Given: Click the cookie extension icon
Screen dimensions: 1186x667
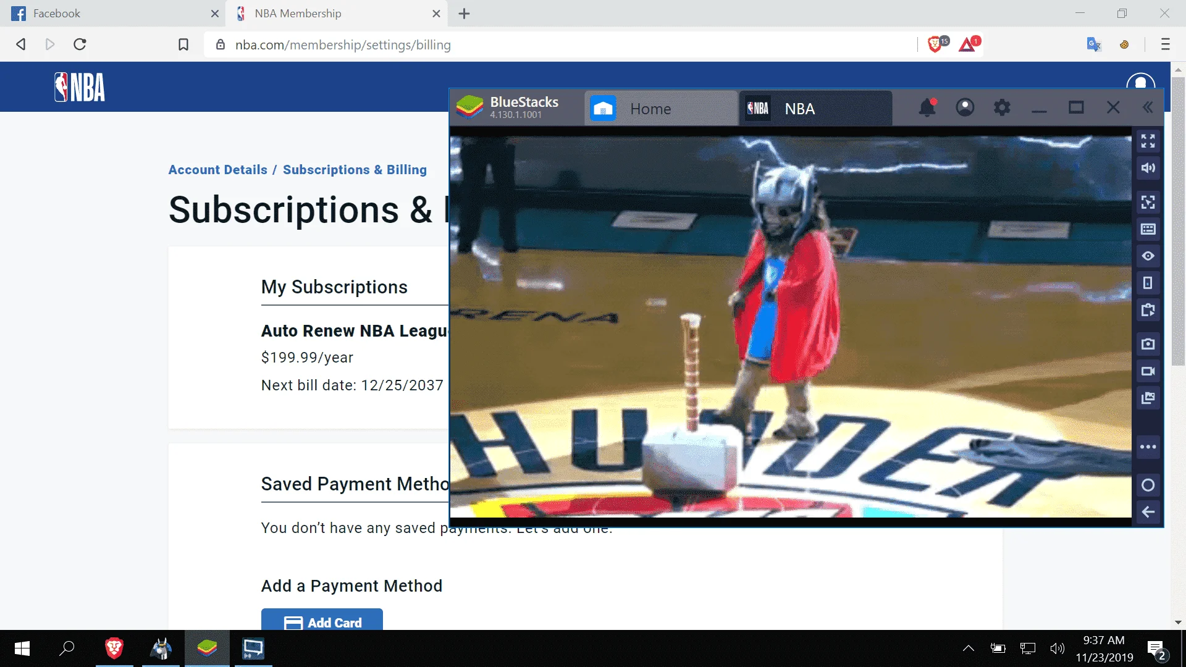Looking at the screenshot, I should 1124,44.
